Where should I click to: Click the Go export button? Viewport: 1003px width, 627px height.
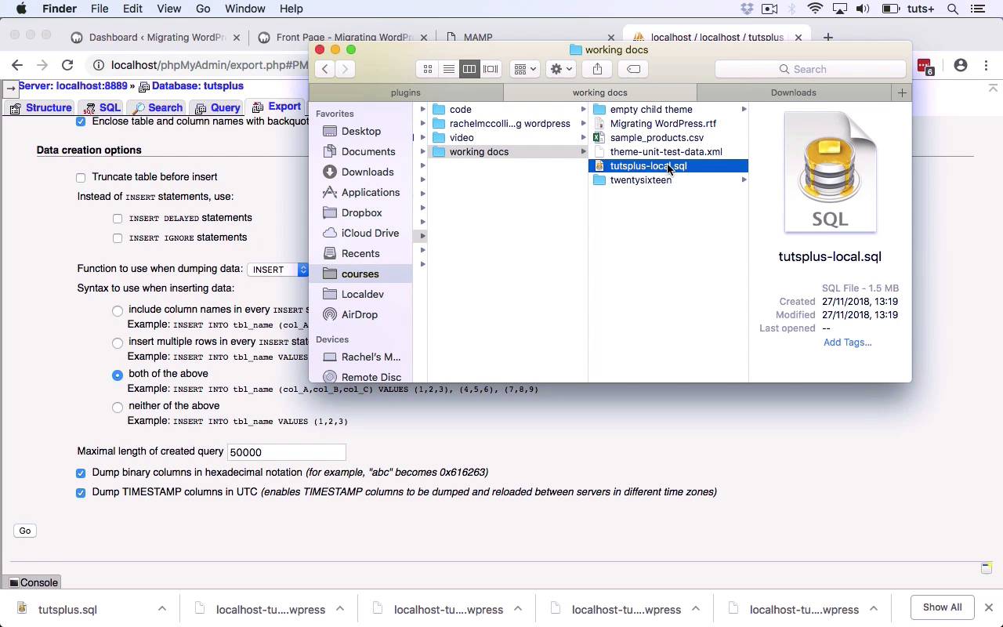(25, 531)
